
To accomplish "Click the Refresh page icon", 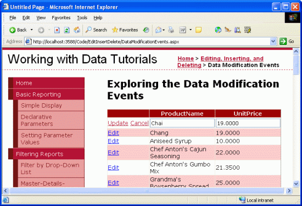I will point(67,30).
